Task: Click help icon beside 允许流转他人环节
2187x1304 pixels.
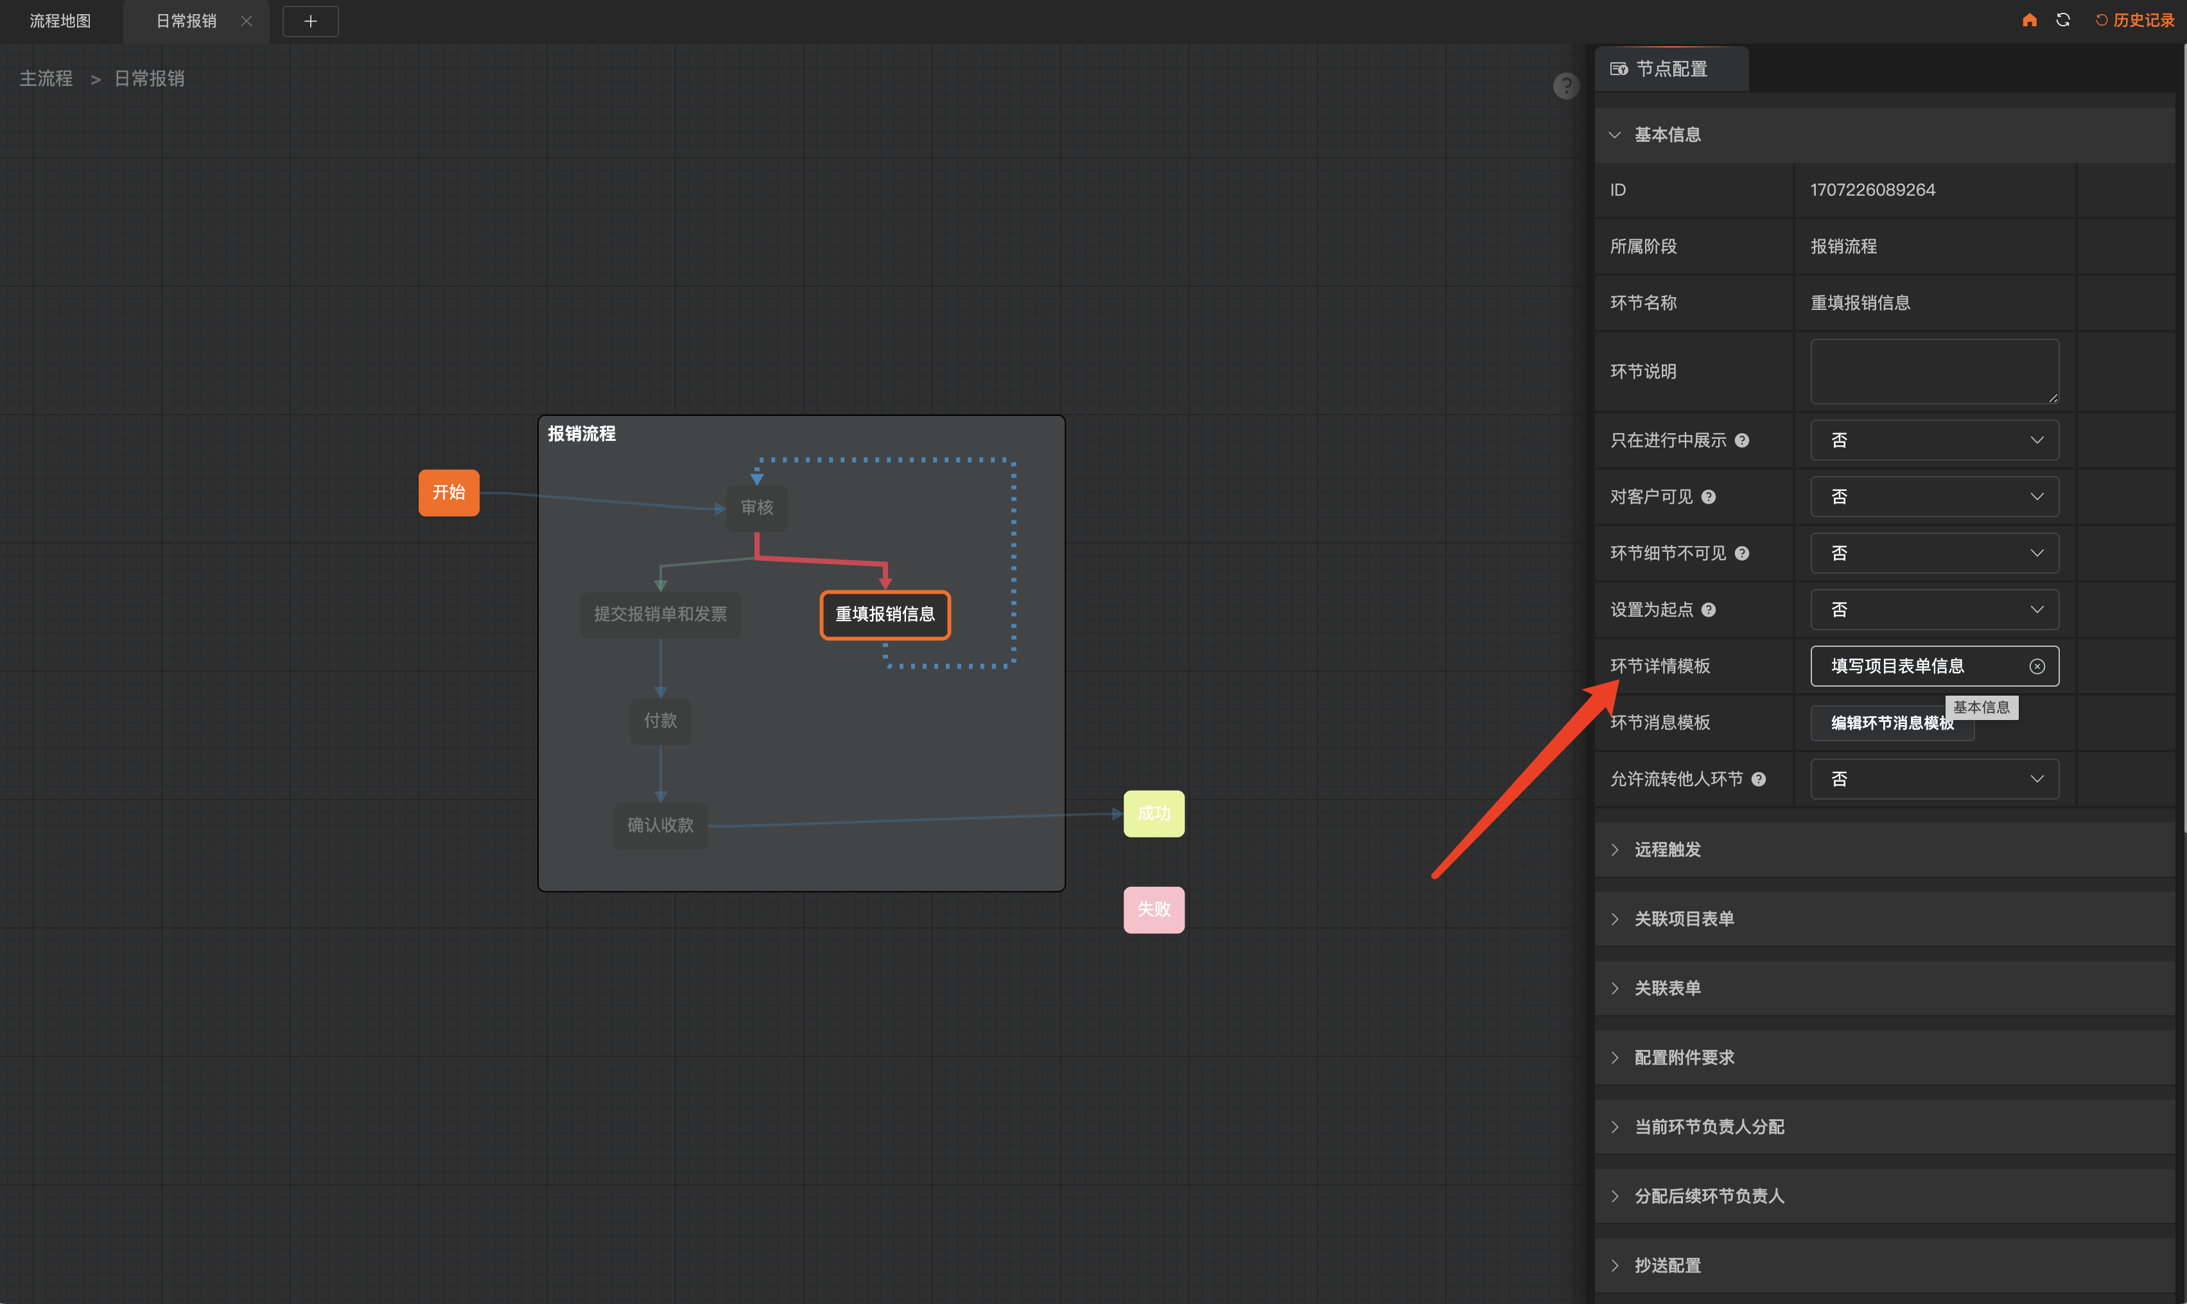Action: 1758,778
